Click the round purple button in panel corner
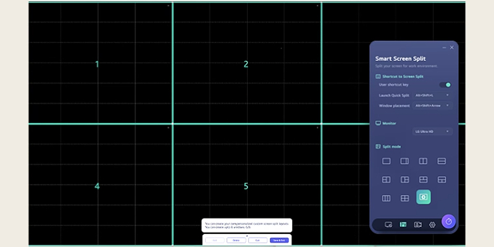This screenshot has height=247, width=494. coord(449,221)
